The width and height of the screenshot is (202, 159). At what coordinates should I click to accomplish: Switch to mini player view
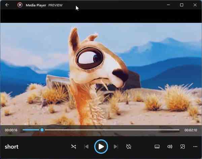pyautogui.click(x=182, y=147)
